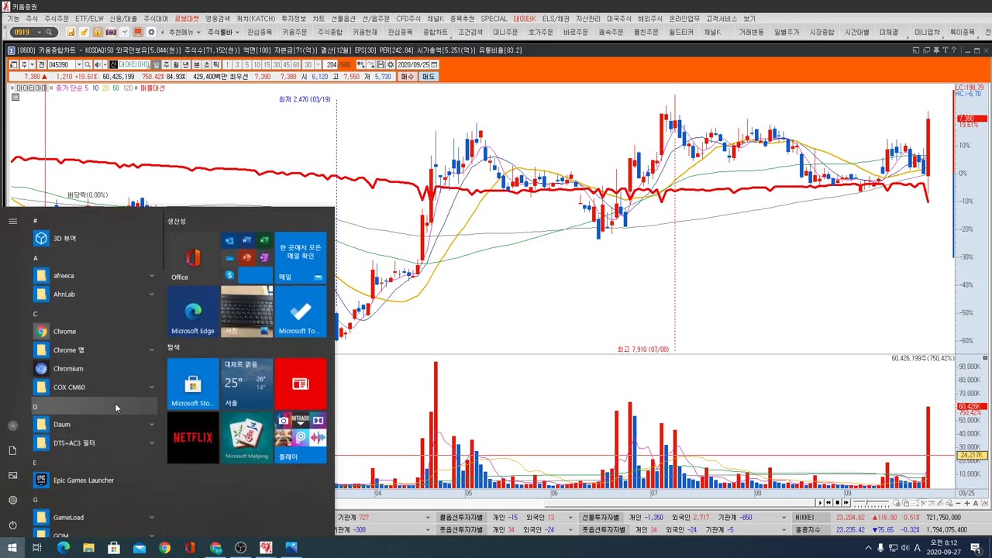Viewport: 992px width, 558px height.
Task: Click 매도 sell button
Action: [x=428, y=77]
